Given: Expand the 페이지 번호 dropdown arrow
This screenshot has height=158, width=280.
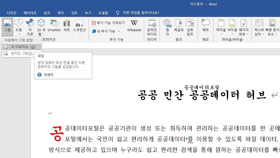Looking at the screenshot, I should 248,34.
